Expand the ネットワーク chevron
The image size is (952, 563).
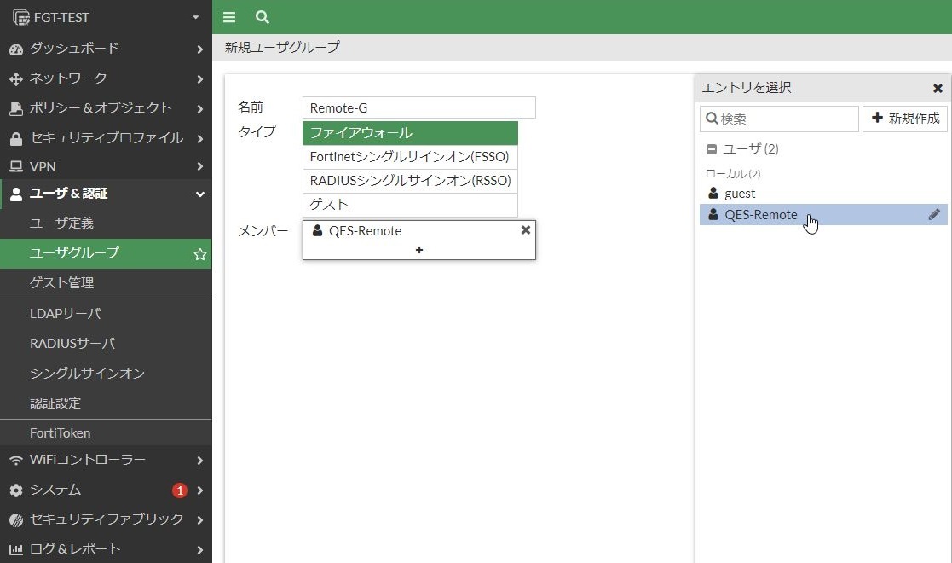pos(199,79)
